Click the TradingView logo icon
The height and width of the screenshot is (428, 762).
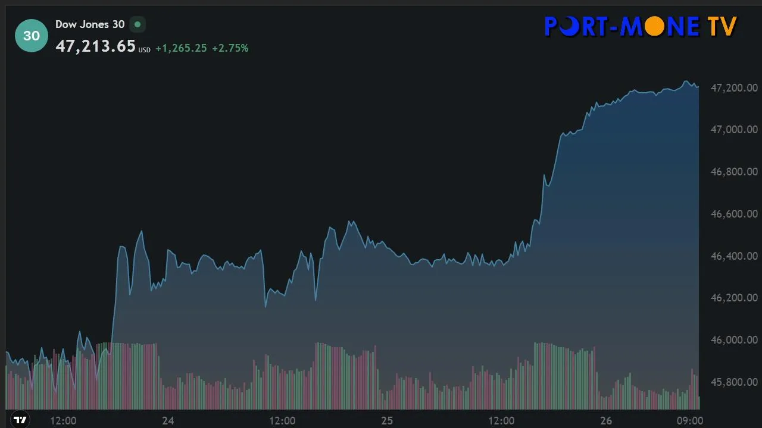pos(20,420)
